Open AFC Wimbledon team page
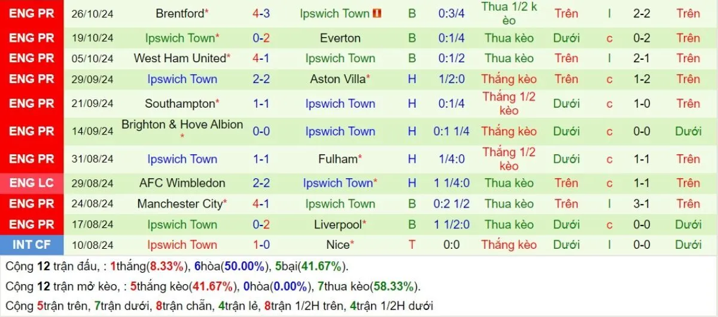718x317 pixels. [182, 183]
